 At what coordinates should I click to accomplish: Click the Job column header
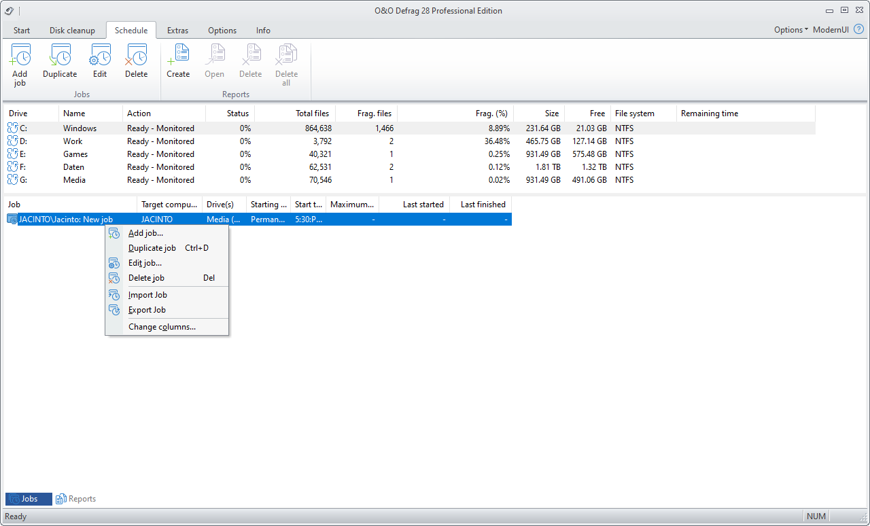71,205
